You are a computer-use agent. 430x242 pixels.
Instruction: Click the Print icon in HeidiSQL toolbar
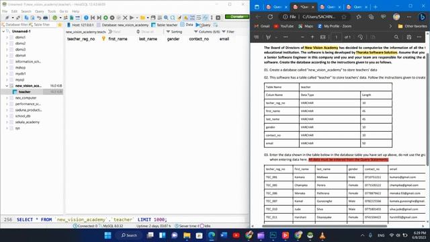click(46, 17)
